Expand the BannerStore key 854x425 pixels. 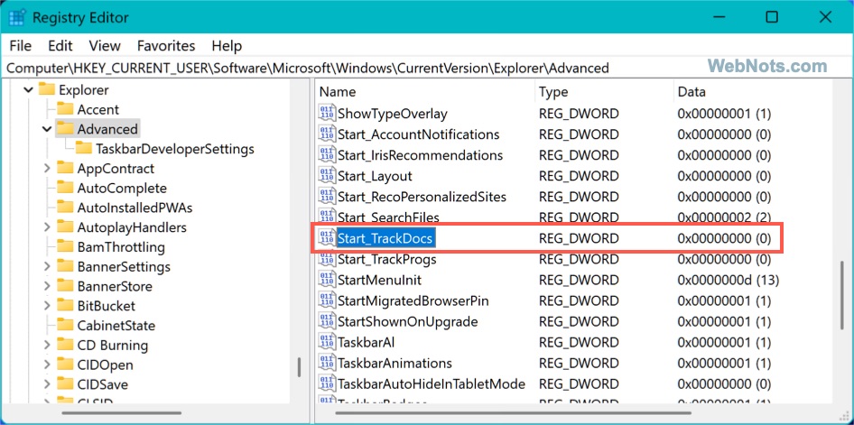[x=47, y=286]
